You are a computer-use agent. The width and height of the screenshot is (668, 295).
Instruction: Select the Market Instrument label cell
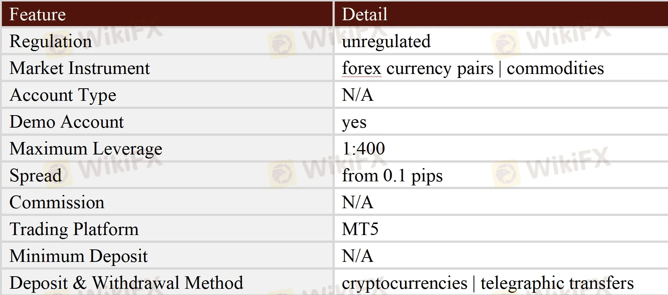pyautogui.click(x=80, y=68)
